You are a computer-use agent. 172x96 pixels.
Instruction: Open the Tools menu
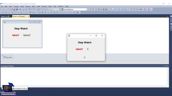pyautogui.click(x=50, y=6)
